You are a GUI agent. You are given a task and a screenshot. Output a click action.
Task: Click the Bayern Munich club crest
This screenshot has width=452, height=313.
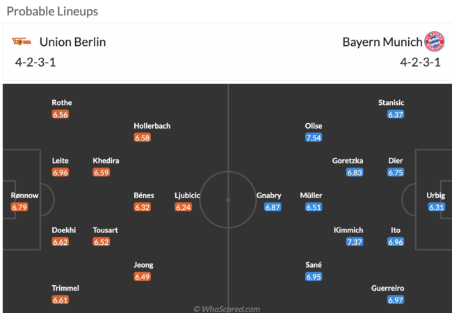(x=435, y=42)
